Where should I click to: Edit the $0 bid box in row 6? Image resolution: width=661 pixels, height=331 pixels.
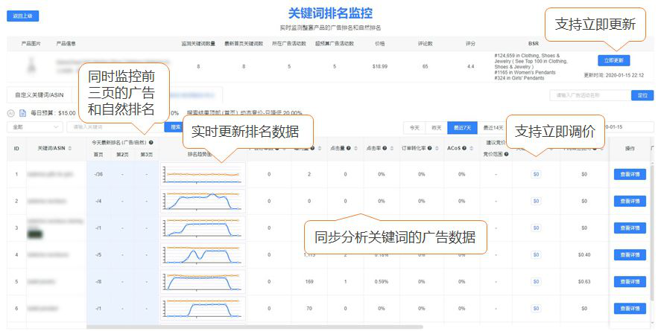pos(536,308)
